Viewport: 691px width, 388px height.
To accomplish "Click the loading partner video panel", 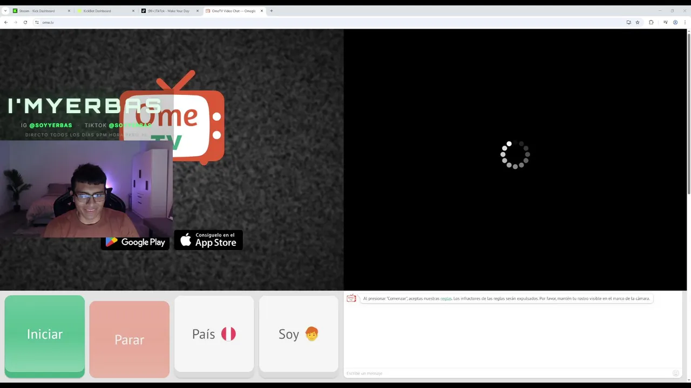I will [515, 160].
